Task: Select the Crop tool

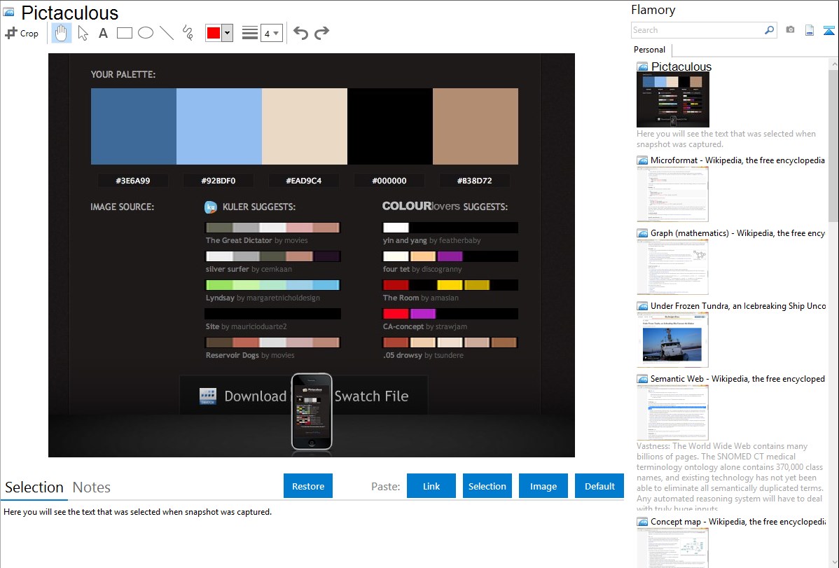Action: pyautogui.click(x=22, y=33)
